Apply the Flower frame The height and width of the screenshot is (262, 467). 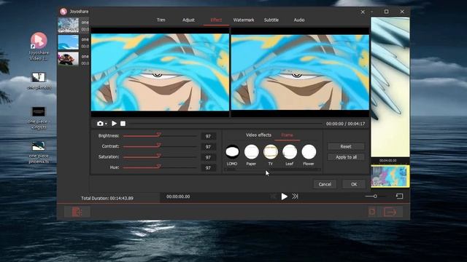click(309, 152)
